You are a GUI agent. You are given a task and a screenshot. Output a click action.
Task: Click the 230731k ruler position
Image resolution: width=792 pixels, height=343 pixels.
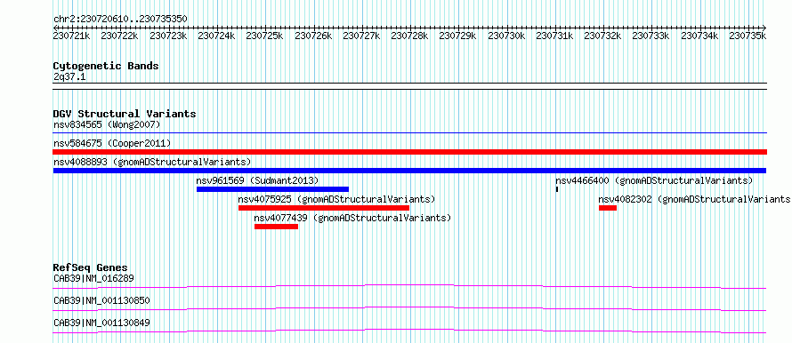(555, 36)
